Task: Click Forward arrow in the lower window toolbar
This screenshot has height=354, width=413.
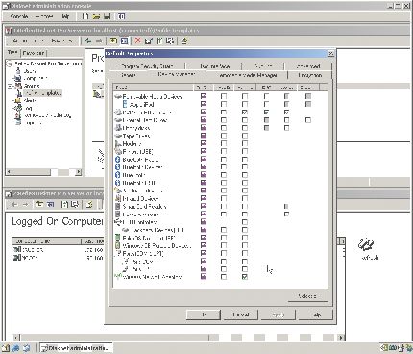Action: point(26,204)
